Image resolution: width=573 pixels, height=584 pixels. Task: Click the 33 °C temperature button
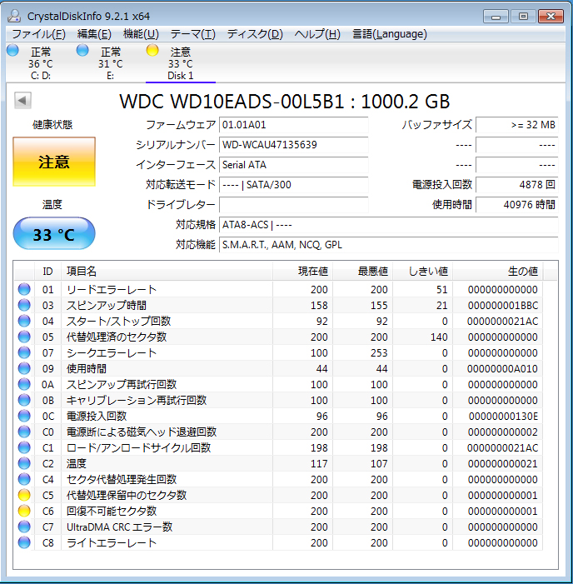point(54,234)
